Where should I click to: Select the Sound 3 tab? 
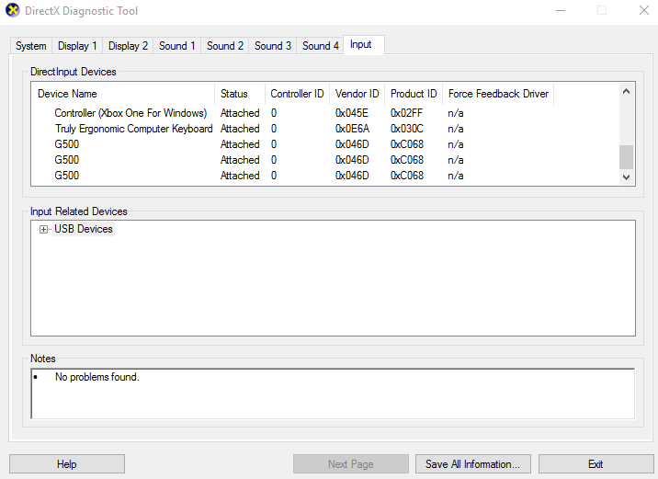[273, 46]
